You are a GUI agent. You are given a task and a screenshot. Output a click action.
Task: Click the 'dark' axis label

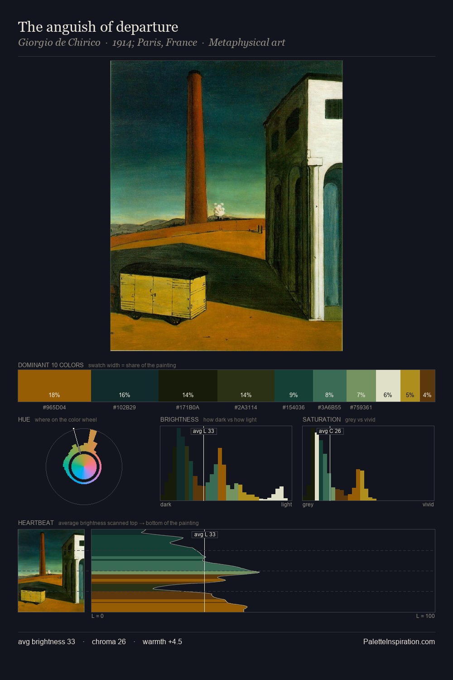pyautogui.click(x=166, y=505)
